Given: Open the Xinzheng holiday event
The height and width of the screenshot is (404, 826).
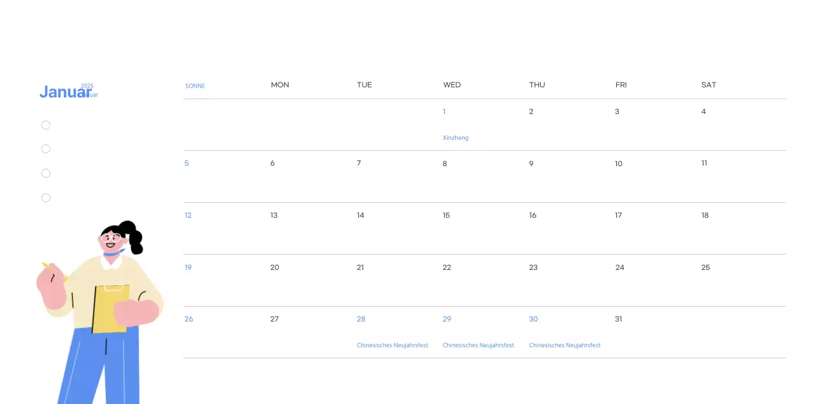Looking at the screenshot, I should click(x=456, y=138).
